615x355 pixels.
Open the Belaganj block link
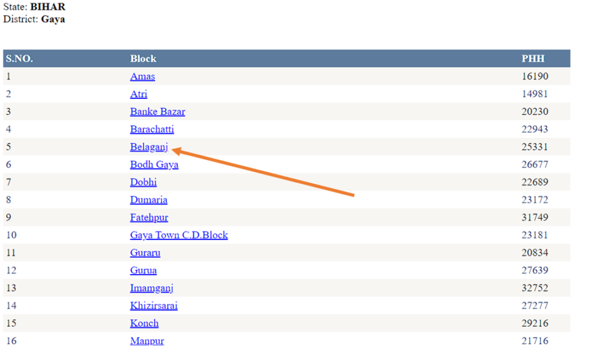click(149, 147)
